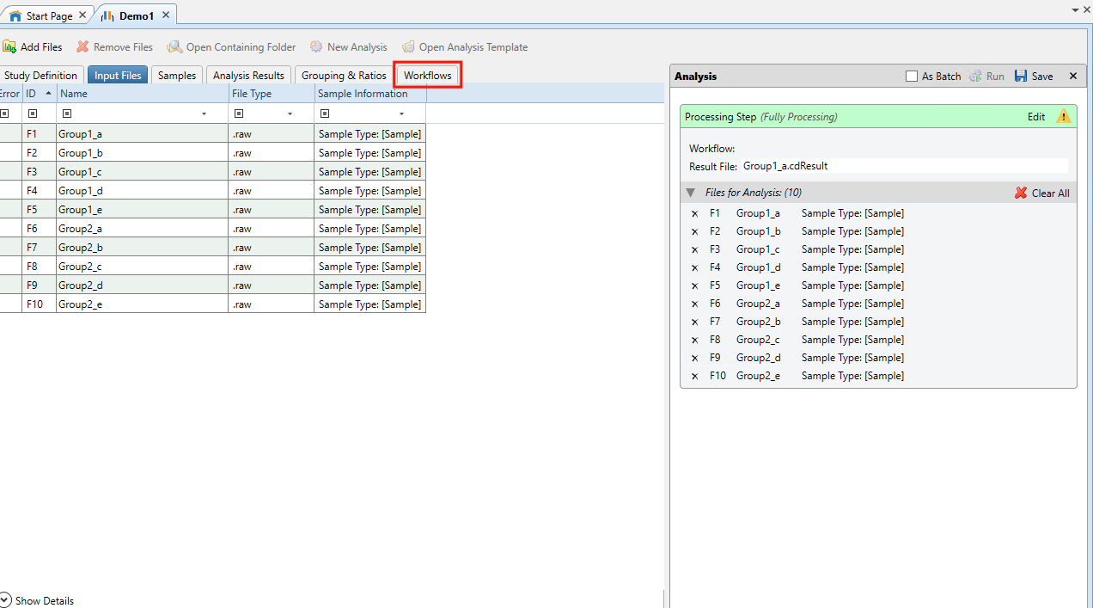Open the tab list dropdown arrow at top right
This screenshot has width=1093, height=608.
1075,9
